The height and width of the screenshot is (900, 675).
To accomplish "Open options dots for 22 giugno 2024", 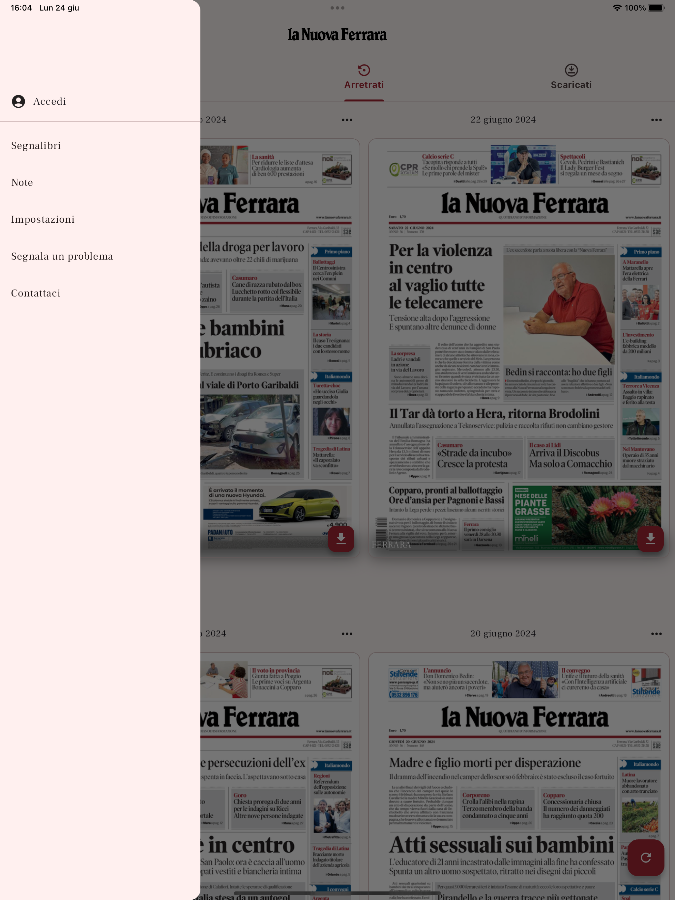I will click(656, 120).
